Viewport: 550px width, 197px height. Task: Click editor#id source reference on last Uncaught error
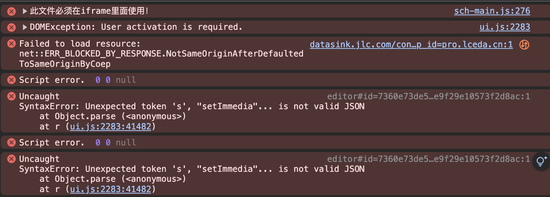(428, 159)
